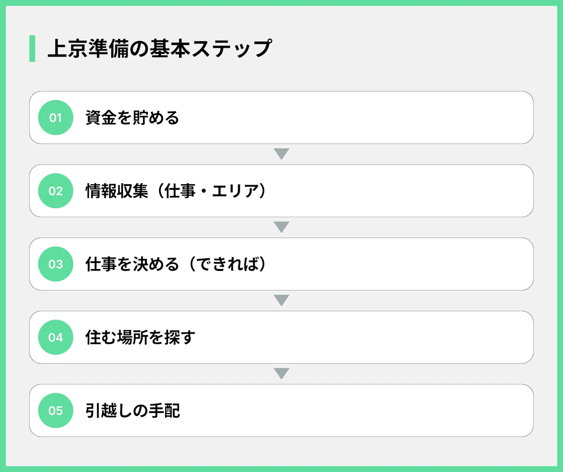
Task: Click the 情報収集 text in step 02
Action: 116,191
